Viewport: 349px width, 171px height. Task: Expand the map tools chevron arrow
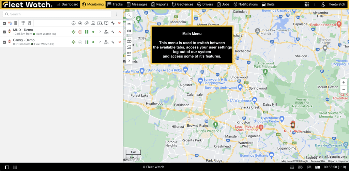pyautogui.click(x=129, y=61)
